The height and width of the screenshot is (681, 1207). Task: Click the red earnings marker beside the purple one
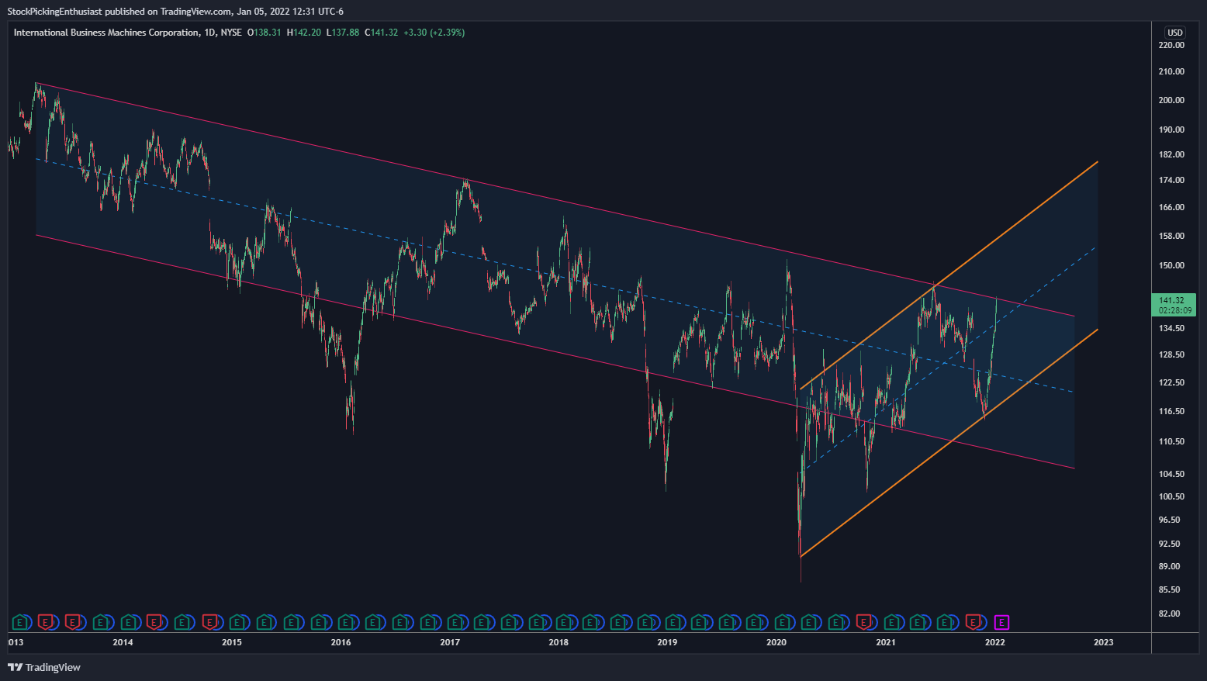pyautogui.click(x=974, y=622)
